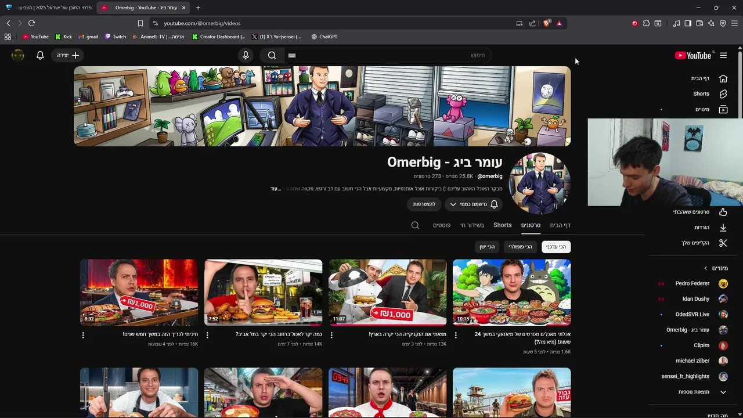
Task: Open Shorts in the sidebar
Action: pyautogui.click(x=709, y=93)
